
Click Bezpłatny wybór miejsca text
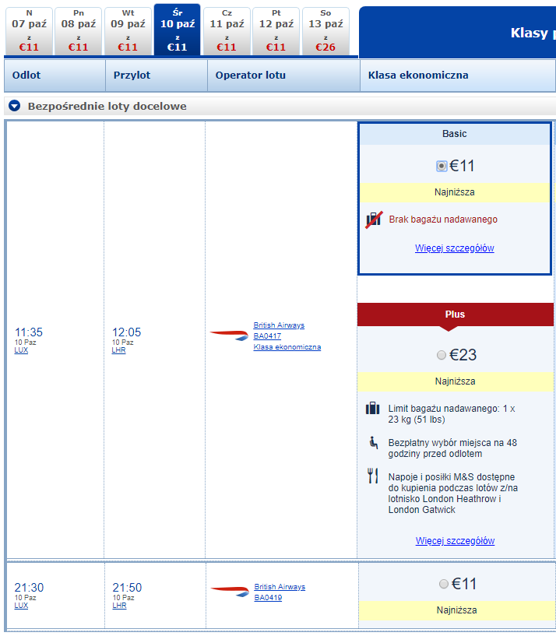(x=452, y=448)
